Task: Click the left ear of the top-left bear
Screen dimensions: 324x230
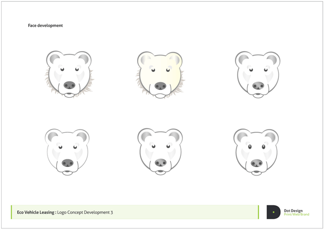Action: [55, 58]
